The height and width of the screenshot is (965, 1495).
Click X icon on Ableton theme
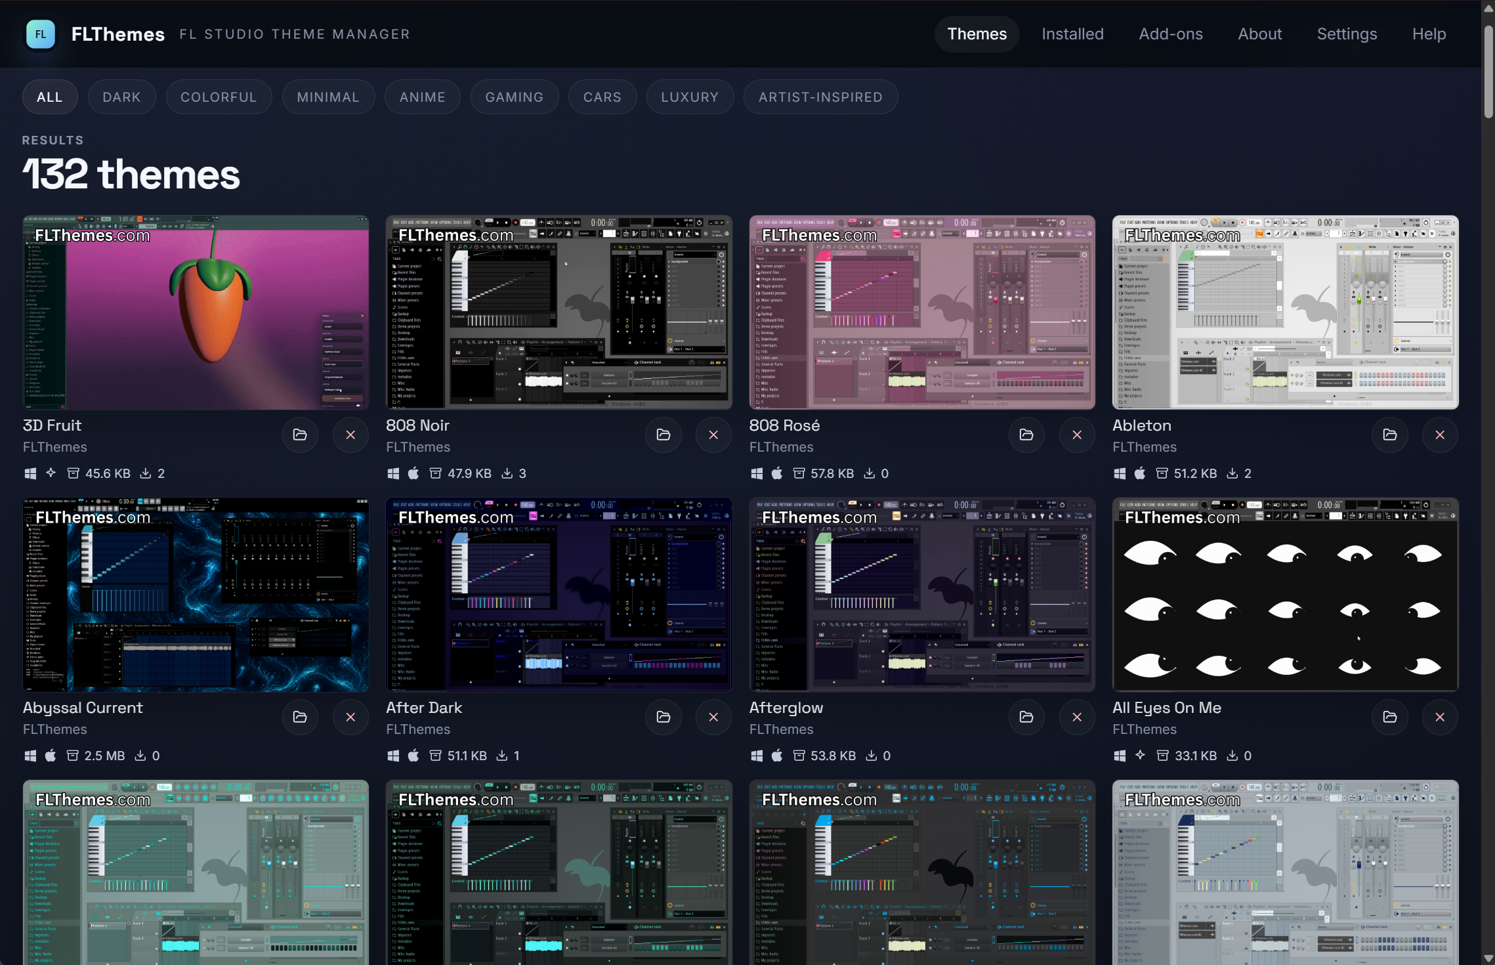tap(1441, 435)
